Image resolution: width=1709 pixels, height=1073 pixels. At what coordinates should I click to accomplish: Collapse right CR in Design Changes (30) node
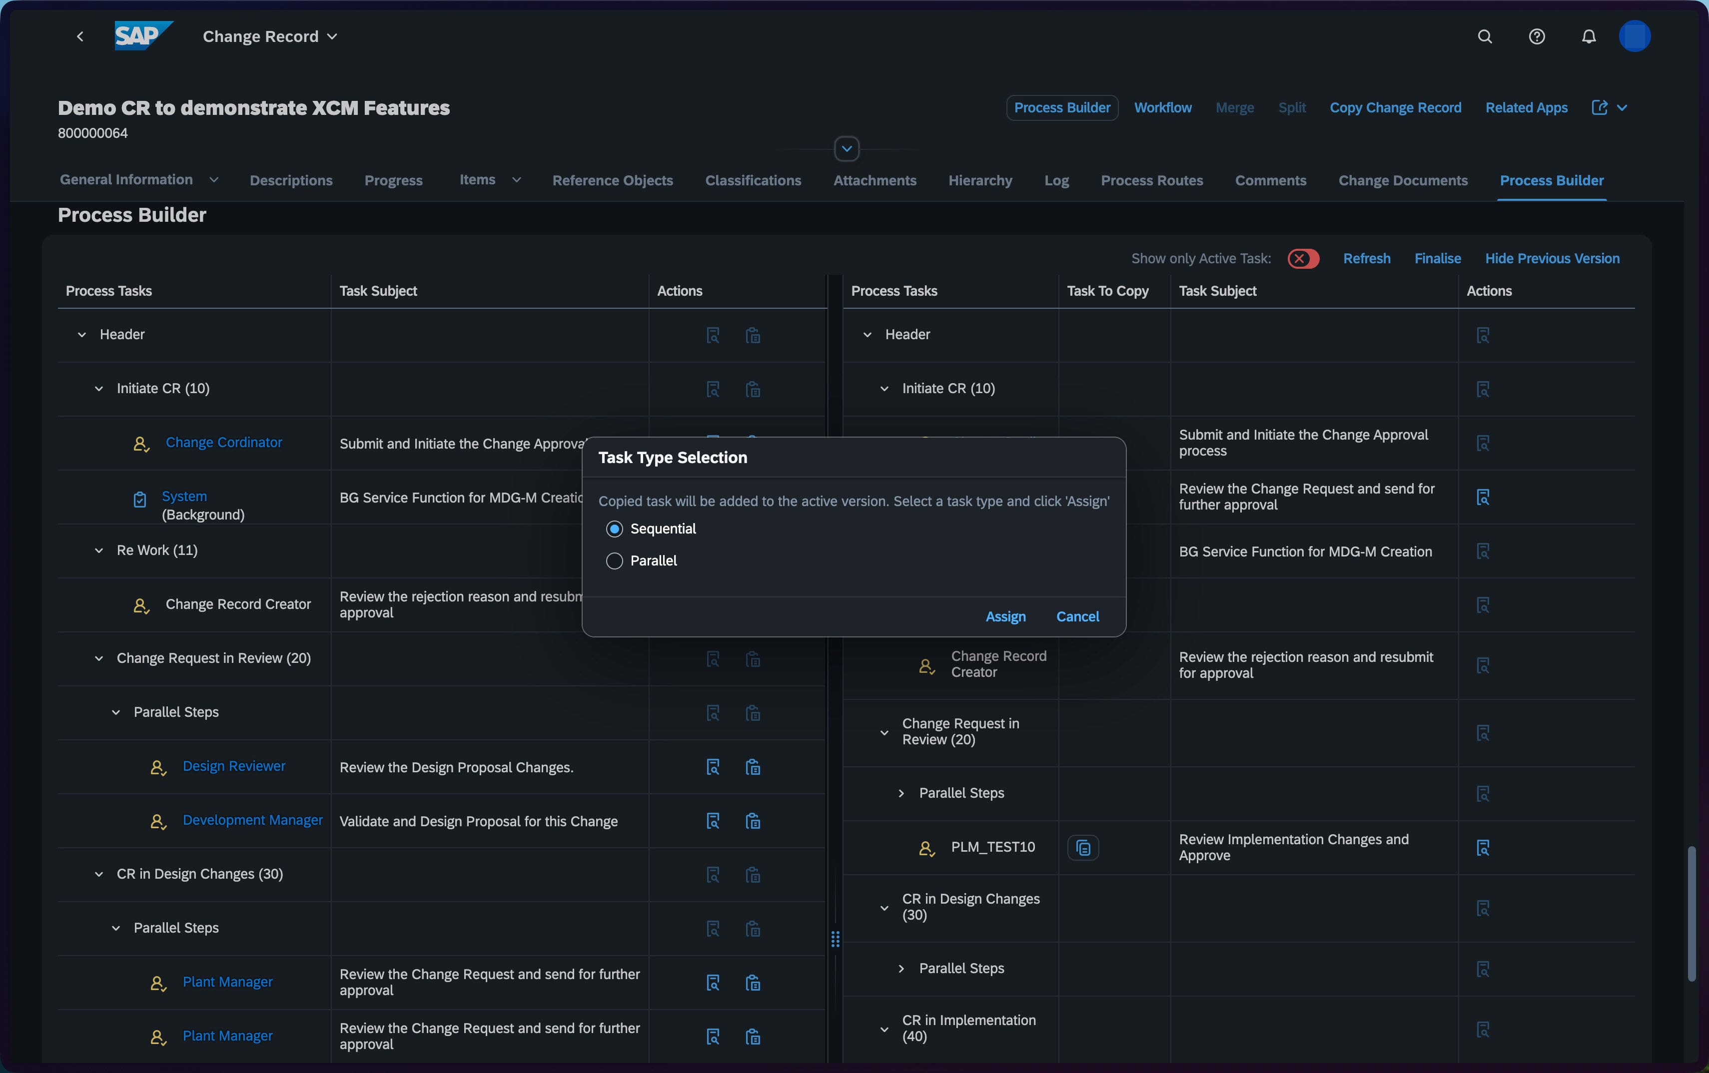pyautogui.click(x=884, y=908)
